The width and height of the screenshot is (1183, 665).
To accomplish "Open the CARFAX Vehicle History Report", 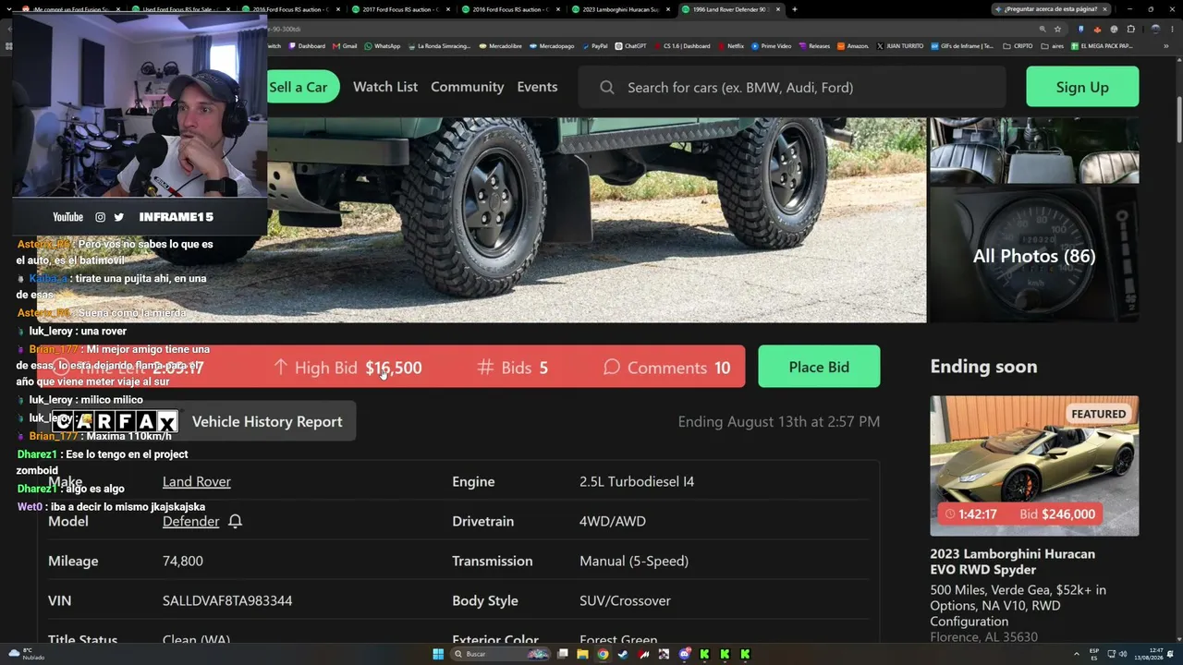I will [203, 421].
